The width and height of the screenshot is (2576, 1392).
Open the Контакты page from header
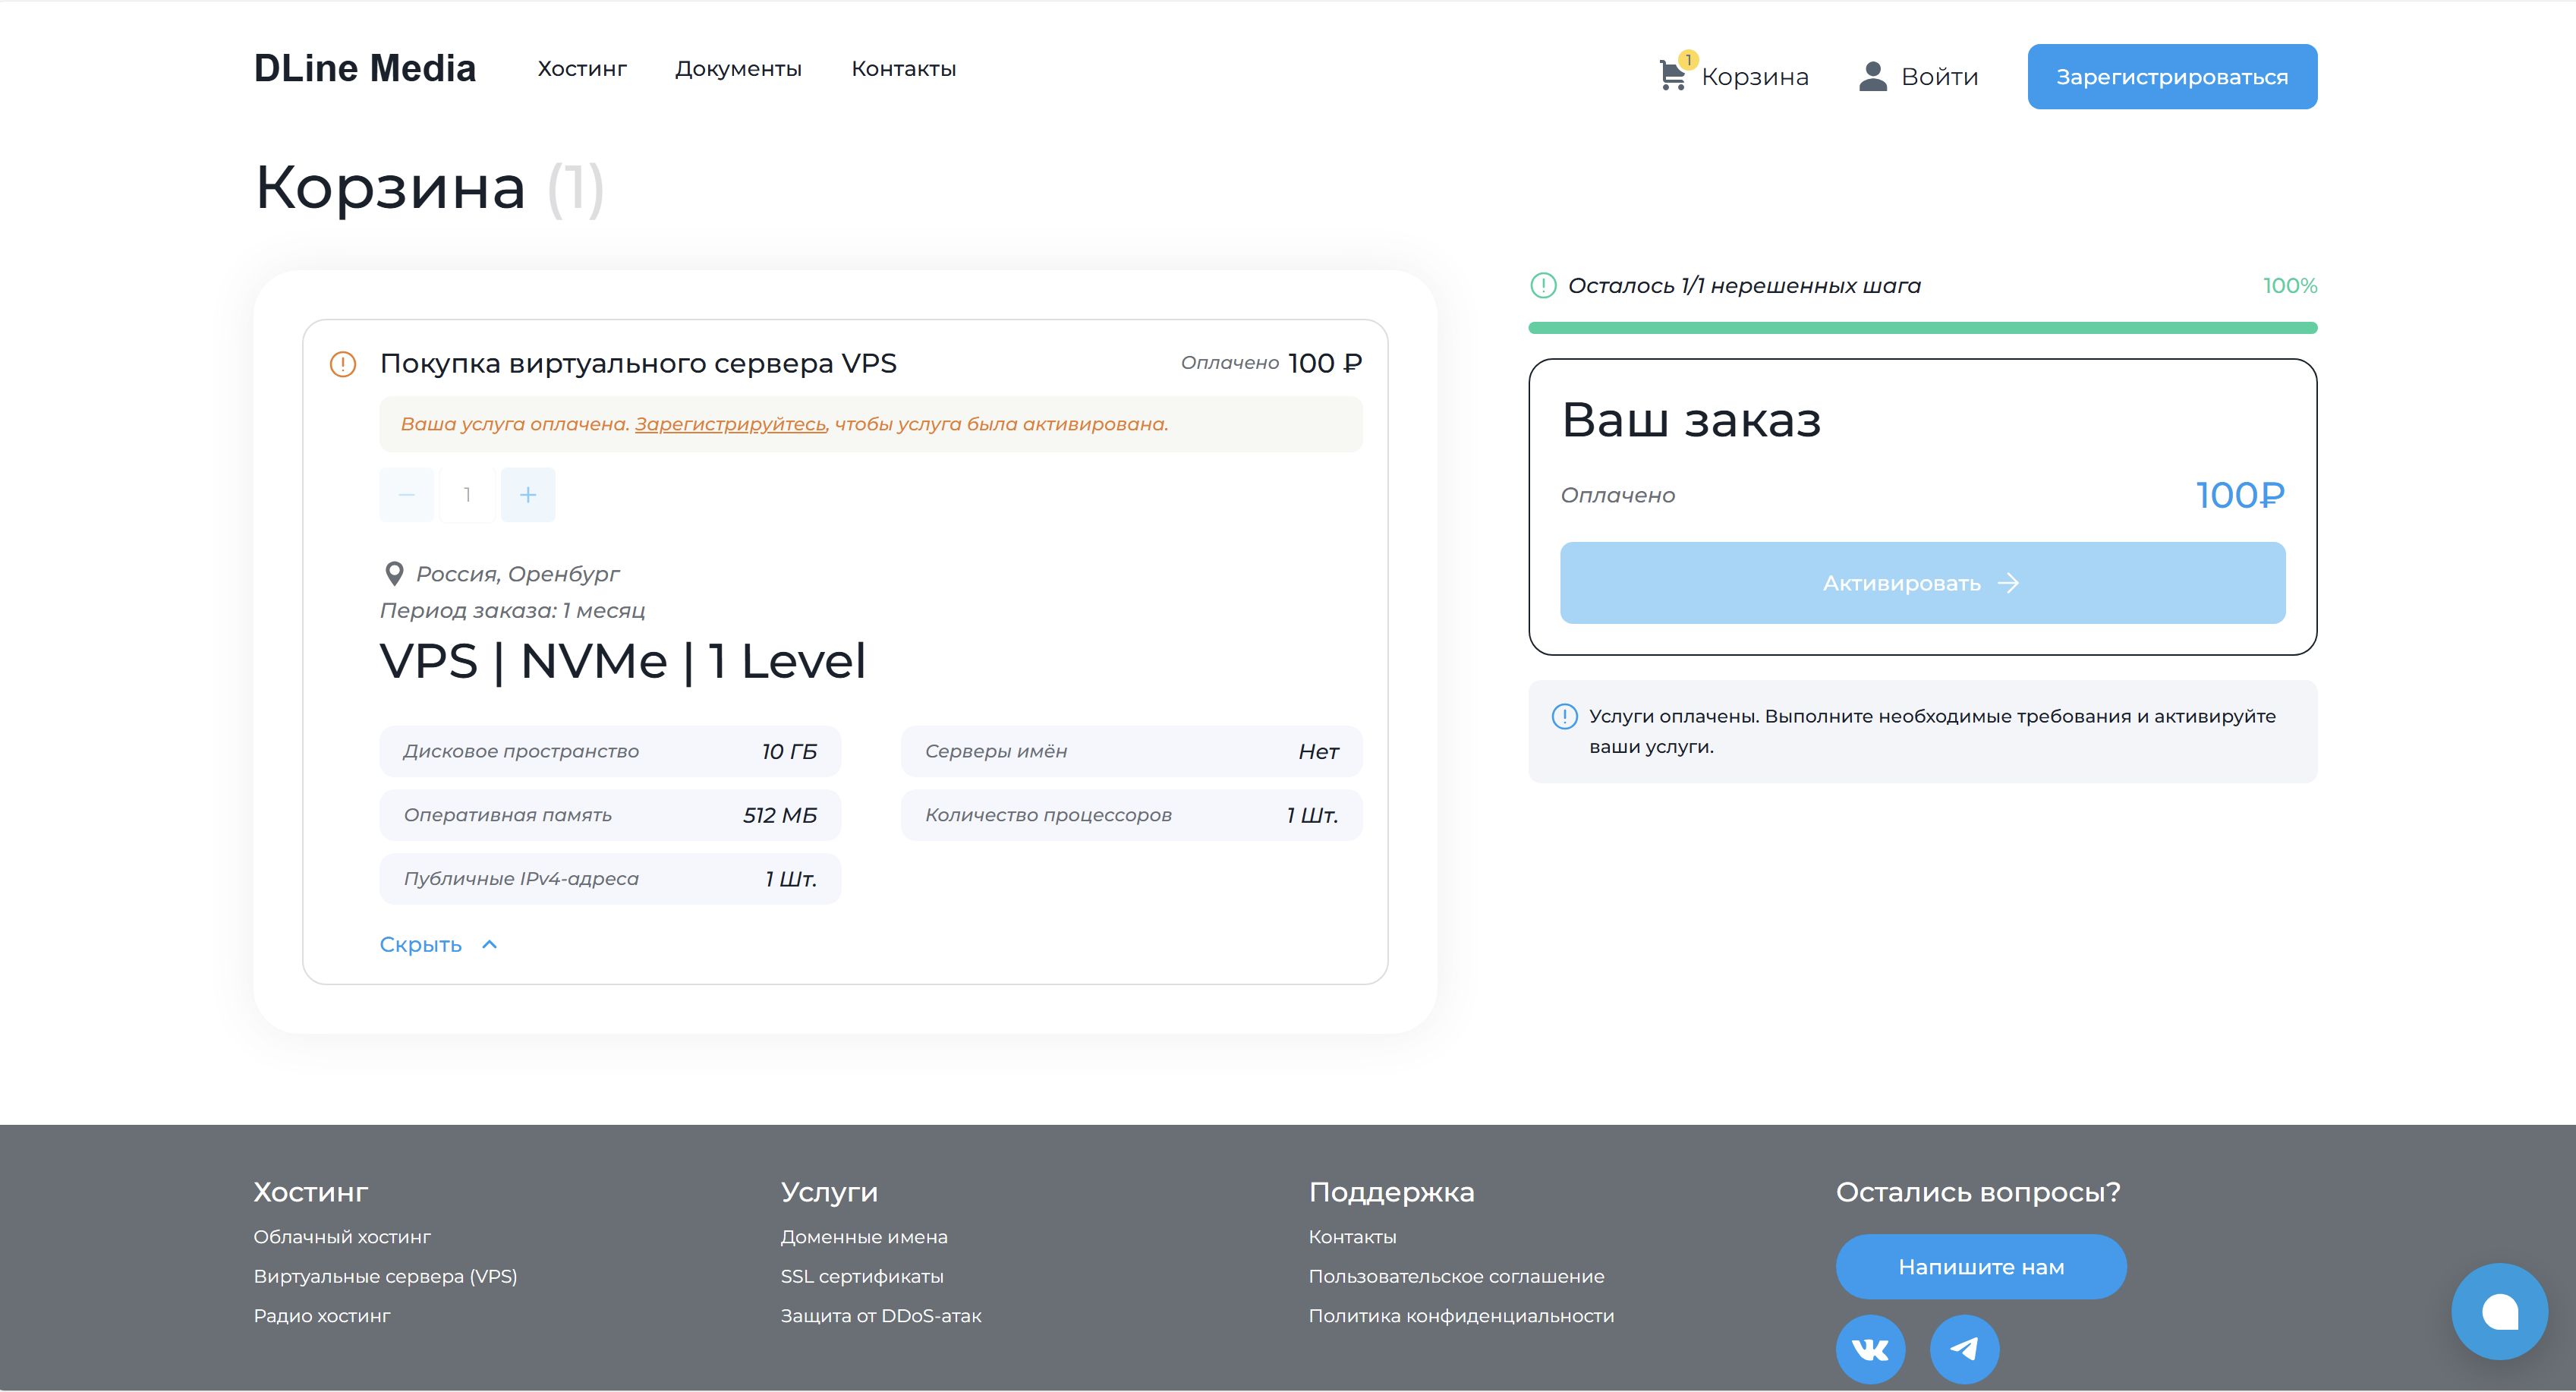tap(903, 69)
